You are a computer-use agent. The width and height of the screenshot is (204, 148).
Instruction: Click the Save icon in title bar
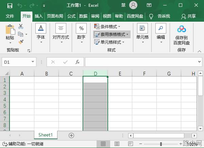(10, 5)
